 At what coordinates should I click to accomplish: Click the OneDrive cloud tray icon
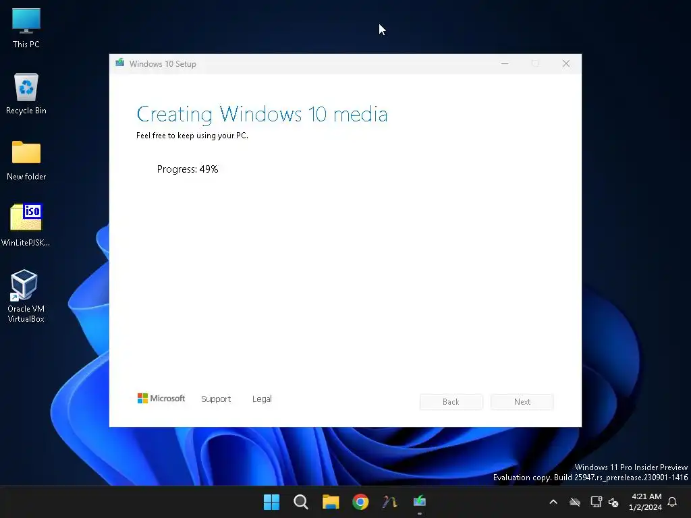[x=575, y=502]
